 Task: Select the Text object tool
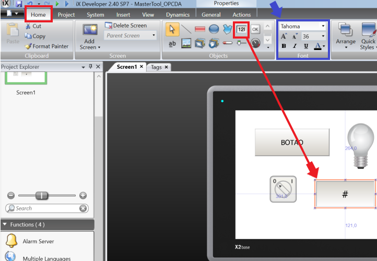pos(172,44)
